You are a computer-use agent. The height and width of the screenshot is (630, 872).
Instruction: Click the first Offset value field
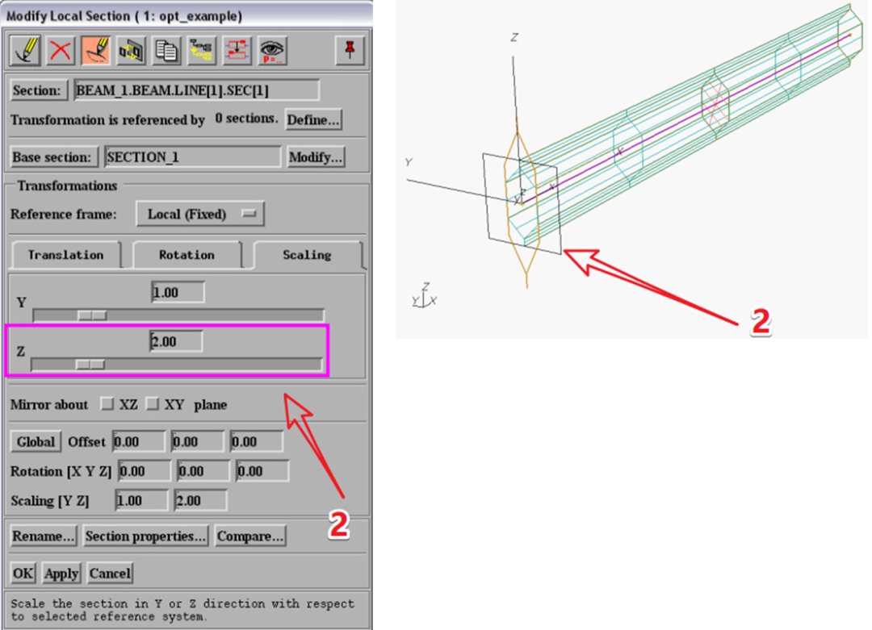[x=139, y=442]
